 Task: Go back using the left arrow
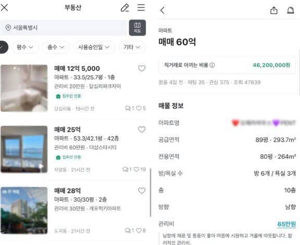162,10
